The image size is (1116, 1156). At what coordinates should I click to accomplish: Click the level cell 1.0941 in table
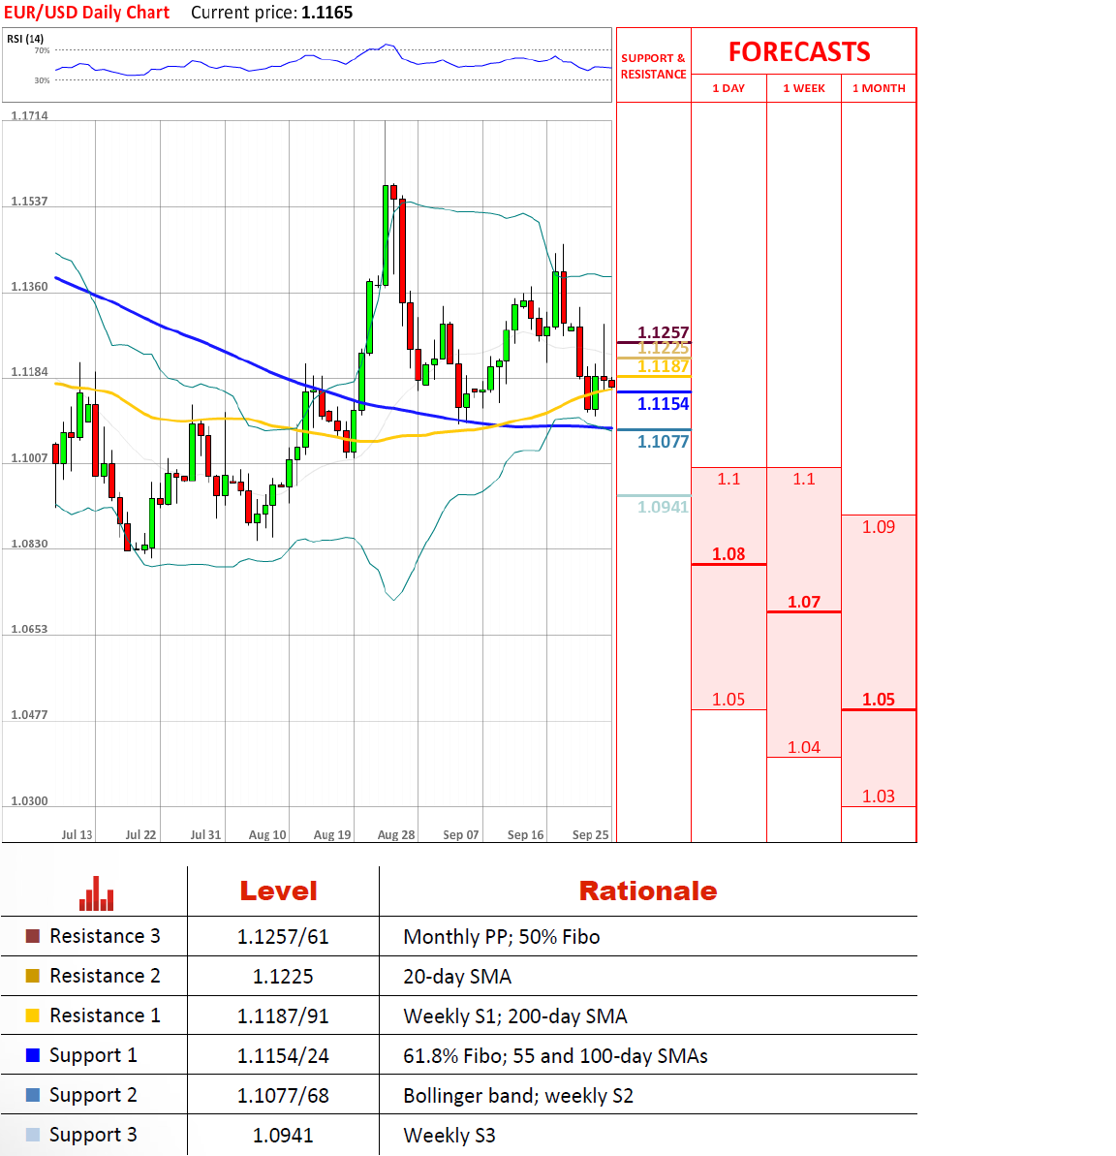[283, 1136]
